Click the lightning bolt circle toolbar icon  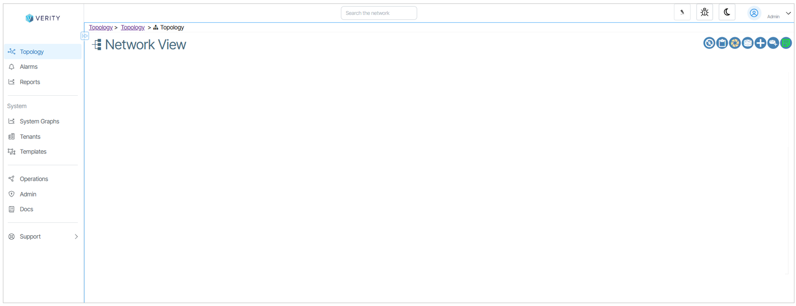pyautogui.click(x=709, y=43)
